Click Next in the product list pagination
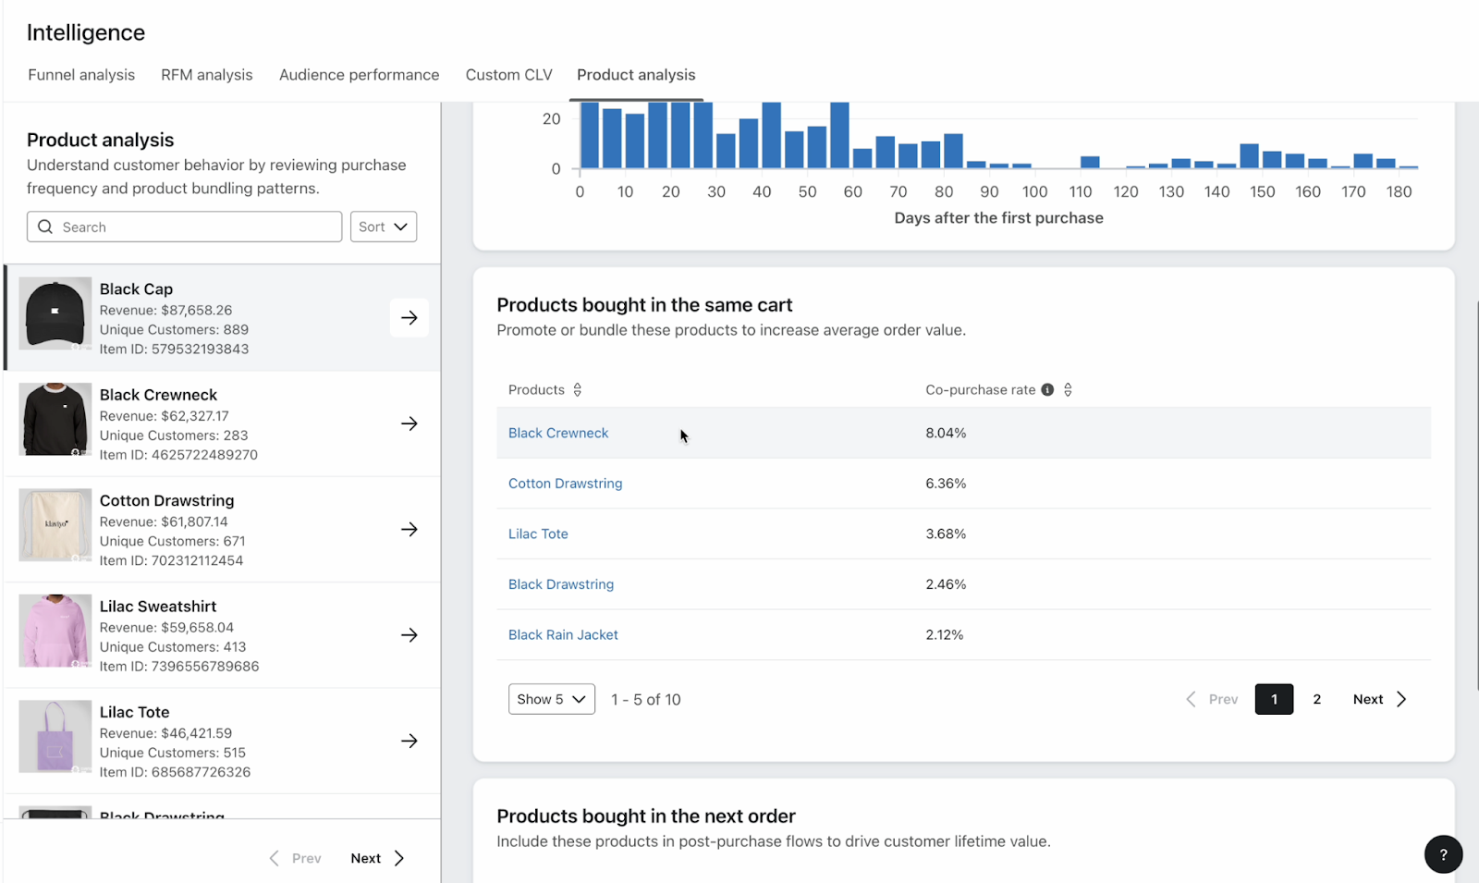The image size is (1479, 883). point(377,858)
